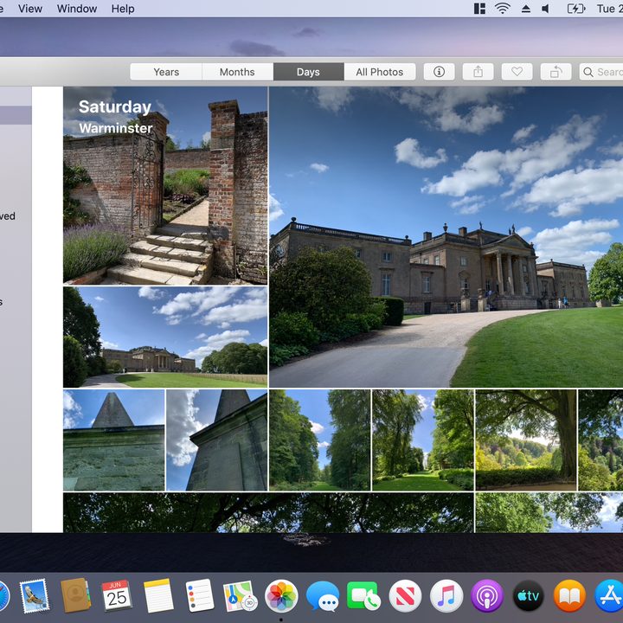Screen dimensions: 623x623
Task: Open the Apple TV app in the Dock
Action: pos(528,596)
